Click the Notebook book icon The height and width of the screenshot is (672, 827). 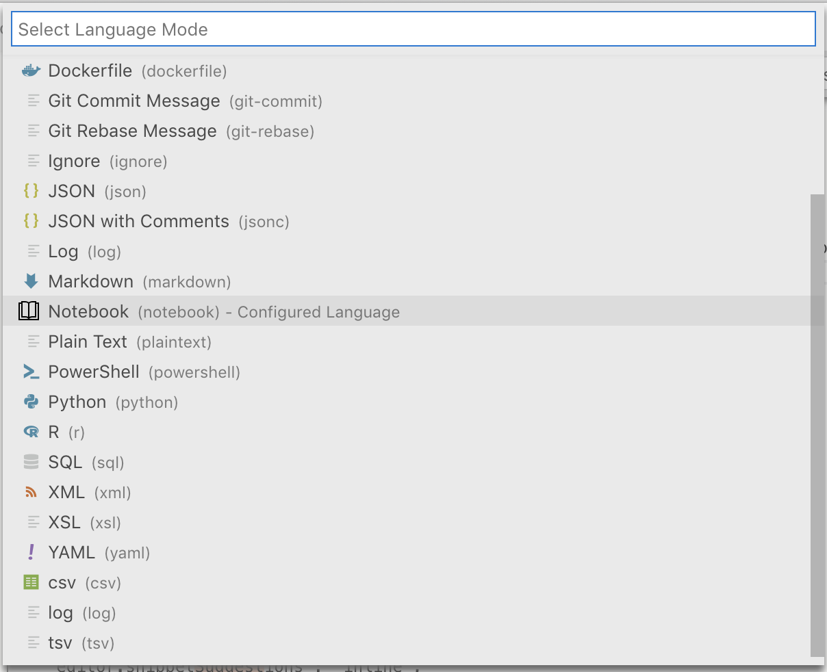[29, 311]
